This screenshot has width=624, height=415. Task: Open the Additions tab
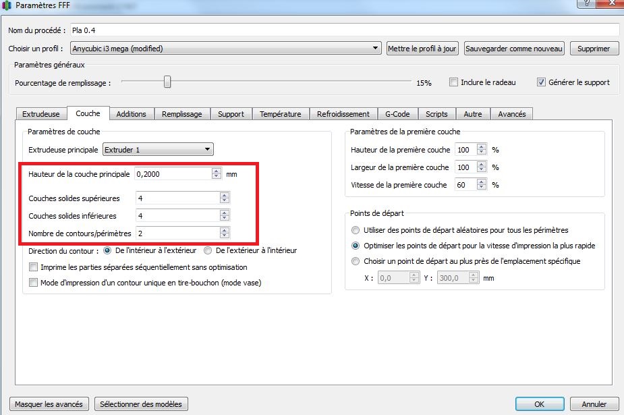pos(132,114)
